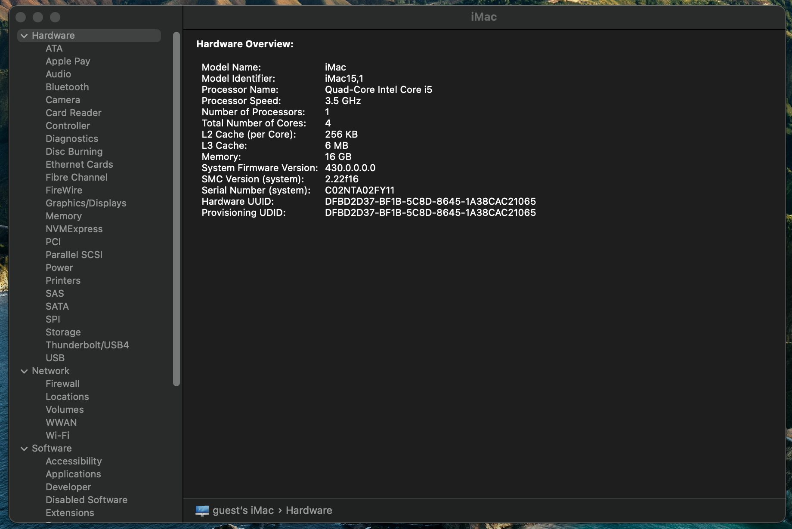This screenshot has width=792, height=529.
Task: Select SPI entry
Action: pyautogui.click(x=53, y=319)
